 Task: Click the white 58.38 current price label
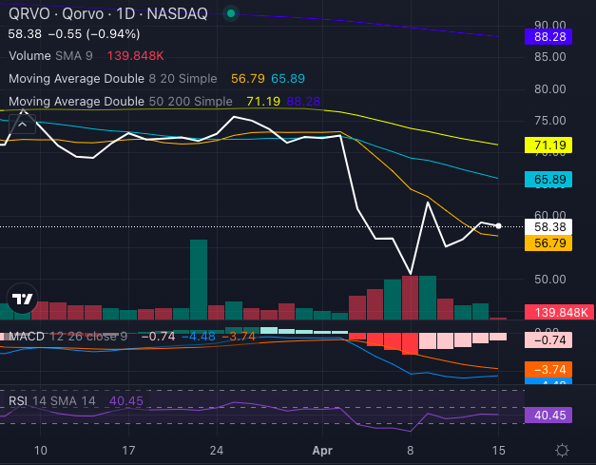(548, 228)
